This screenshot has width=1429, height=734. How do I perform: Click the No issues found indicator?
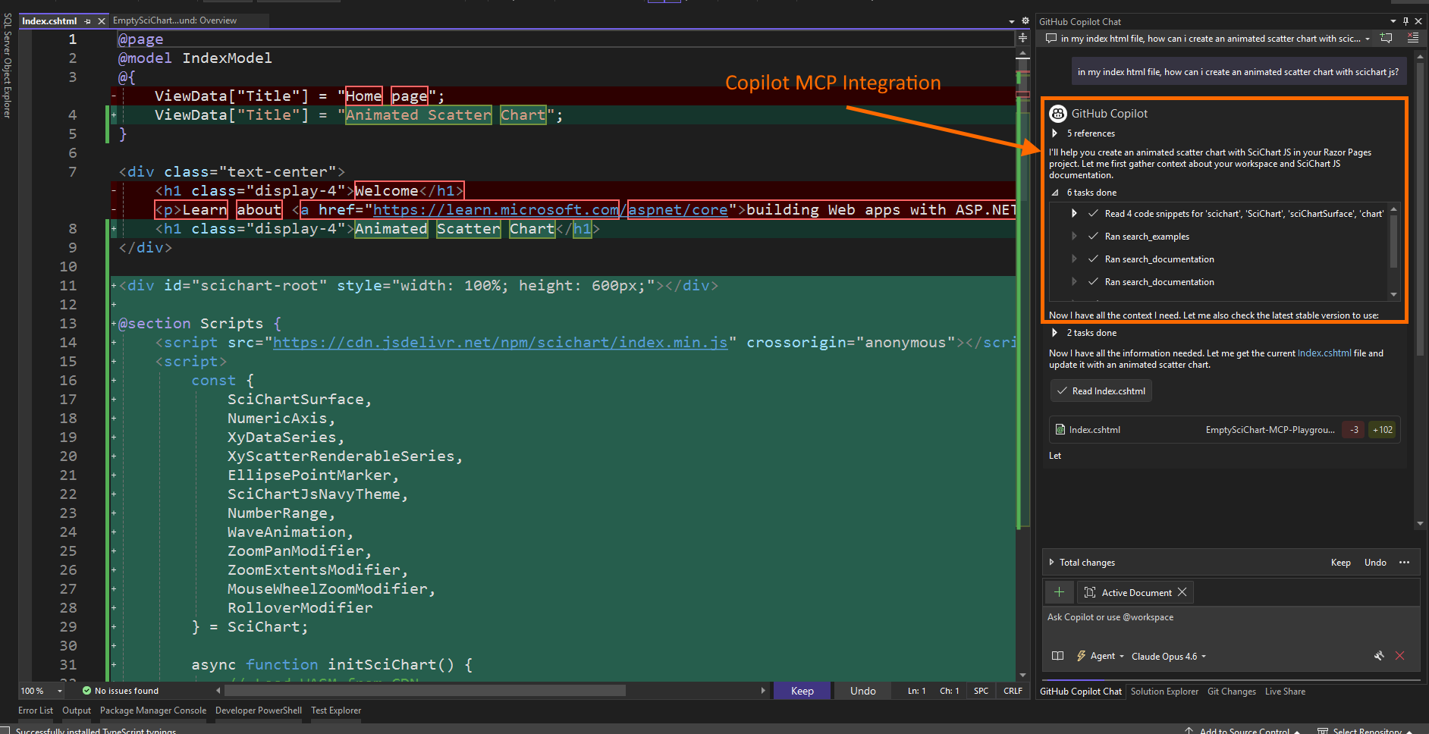[121, 691]
